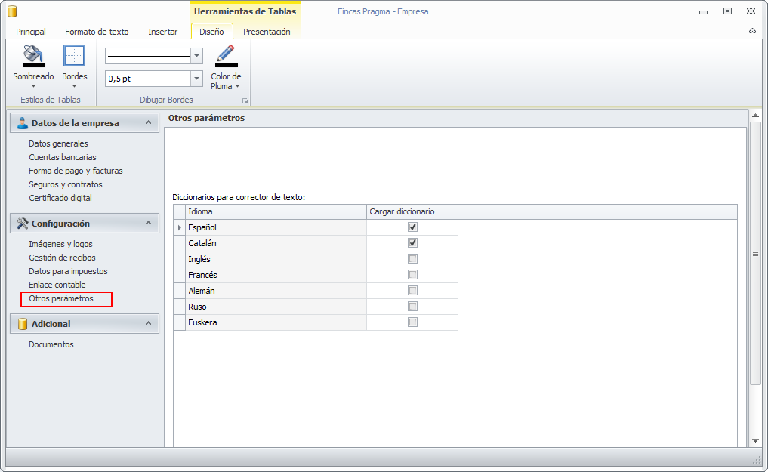The height and width of the screenshot is (472, 768).
Task: Click the vertical scrollbar down arrow
Action: (x=755, y=440)
